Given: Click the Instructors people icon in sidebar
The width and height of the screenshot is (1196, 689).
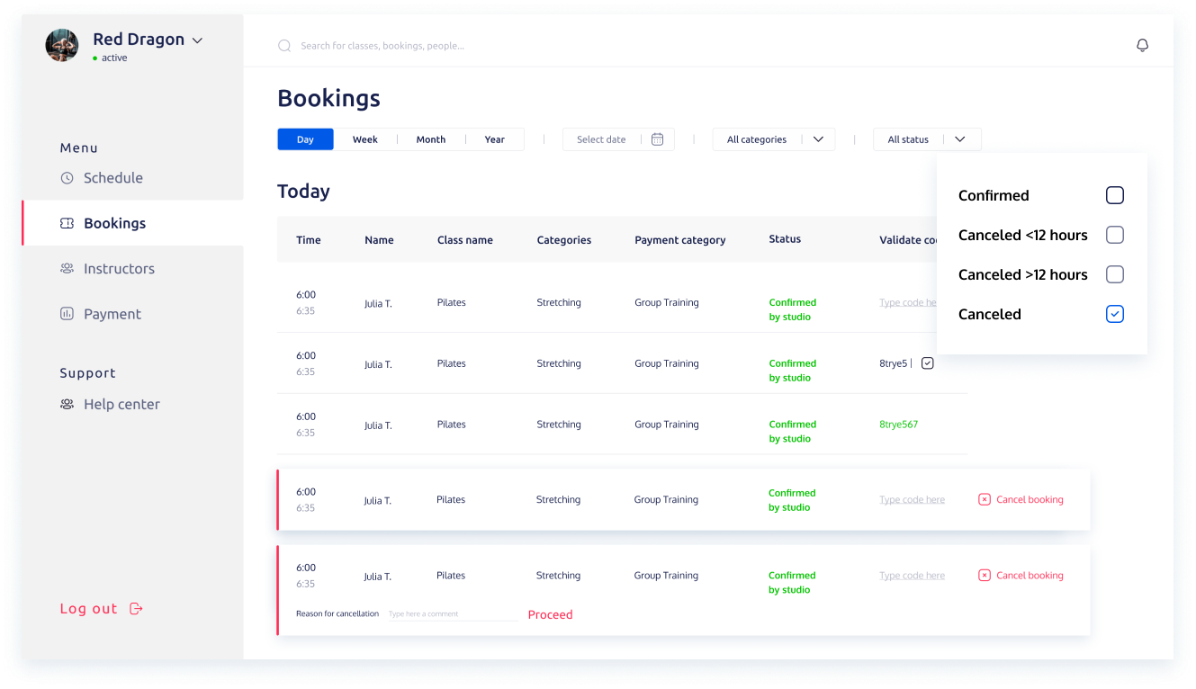Looking at the screenshot, I should coord(67,269).
